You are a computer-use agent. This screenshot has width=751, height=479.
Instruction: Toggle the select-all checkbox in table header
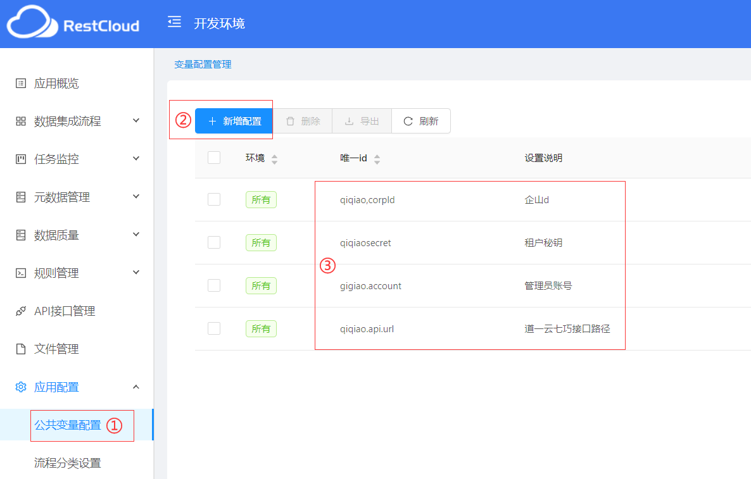point(214,158)
